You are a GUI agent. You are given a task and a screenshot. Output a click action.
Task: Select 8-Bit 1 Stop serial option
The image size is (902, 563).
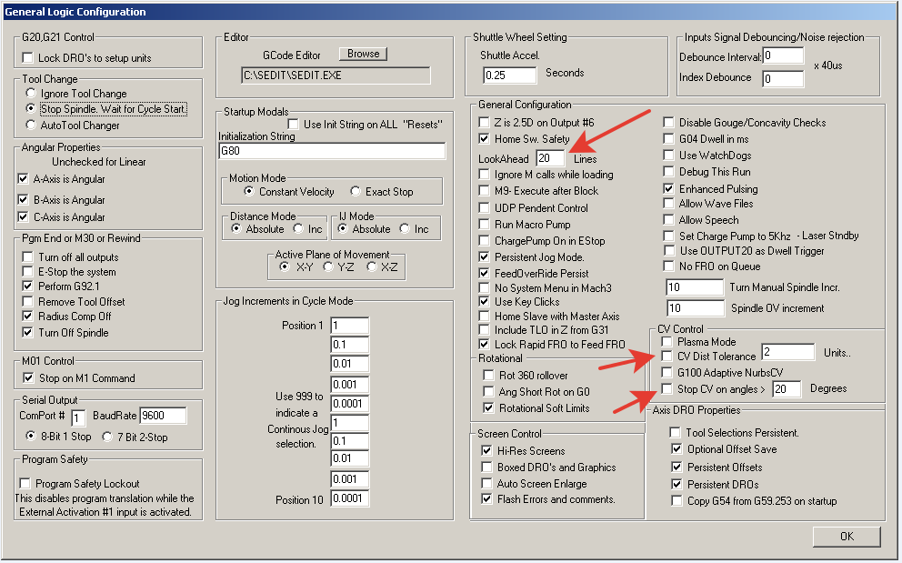click(x=31, y=436)
